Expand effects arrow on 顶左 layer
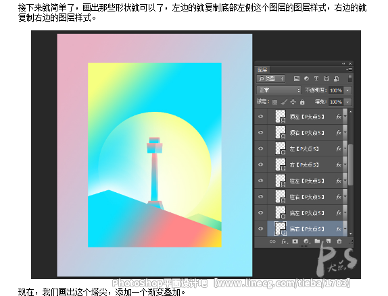388x296 pixels. [x=345, y=117]
